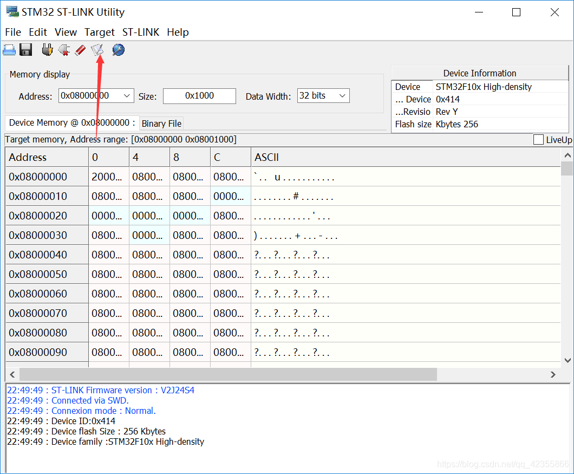
Task: Open the View menu
Action: [x=66, y=33]
